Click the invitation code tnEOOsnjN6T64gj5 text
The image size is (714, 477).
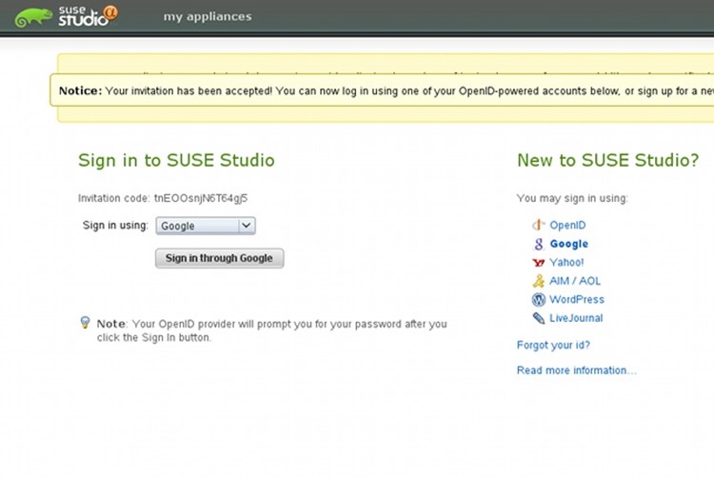click(x=201, y=198)
